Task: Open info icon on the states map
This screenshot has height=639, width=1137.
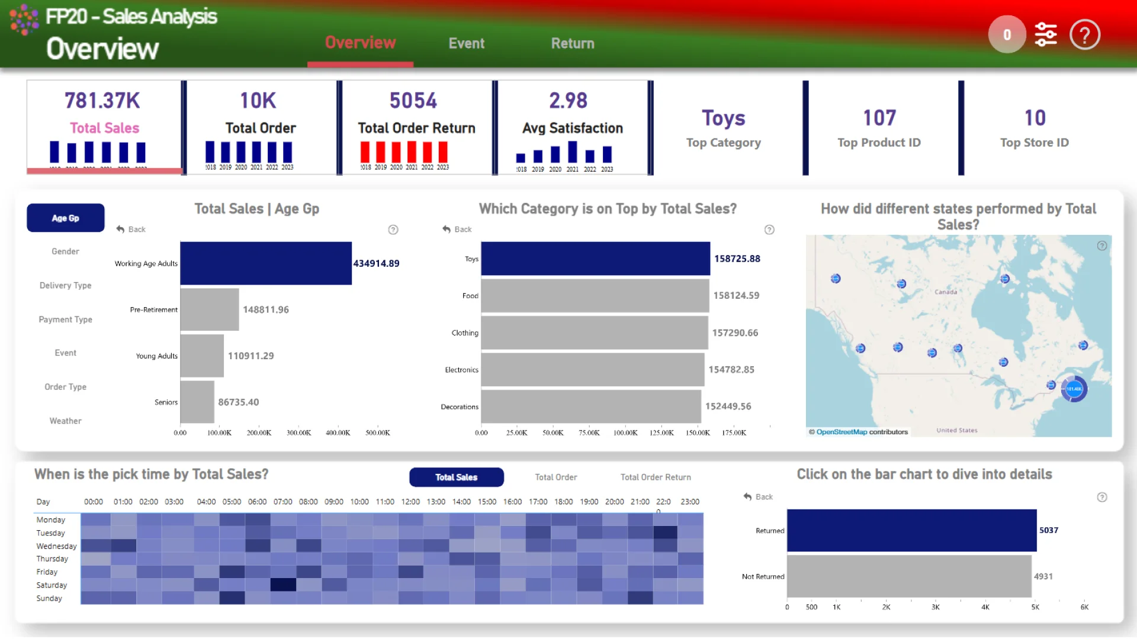Action: [1102, 246]
